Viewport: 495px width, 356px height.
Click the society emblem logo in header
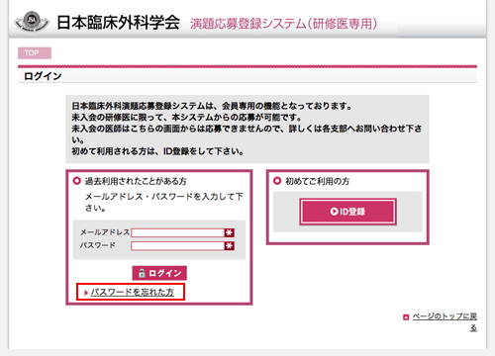32,22
